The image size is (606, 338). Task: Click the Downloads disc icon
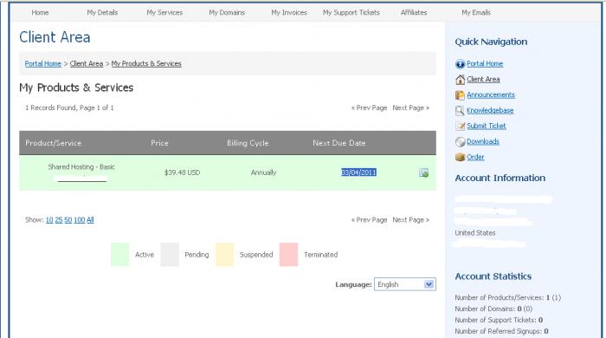(x=460, y=142)
